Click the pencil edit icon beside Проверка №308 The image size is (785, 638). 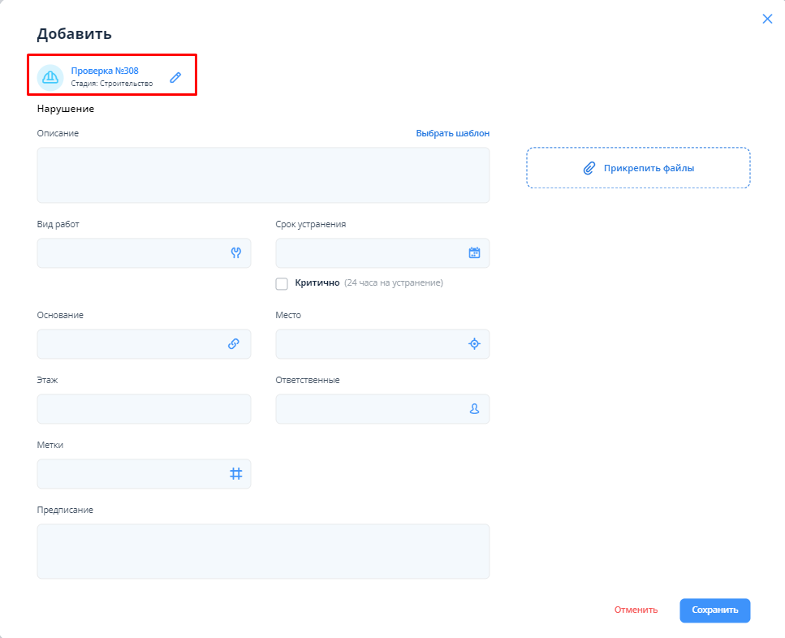point(175,77)
